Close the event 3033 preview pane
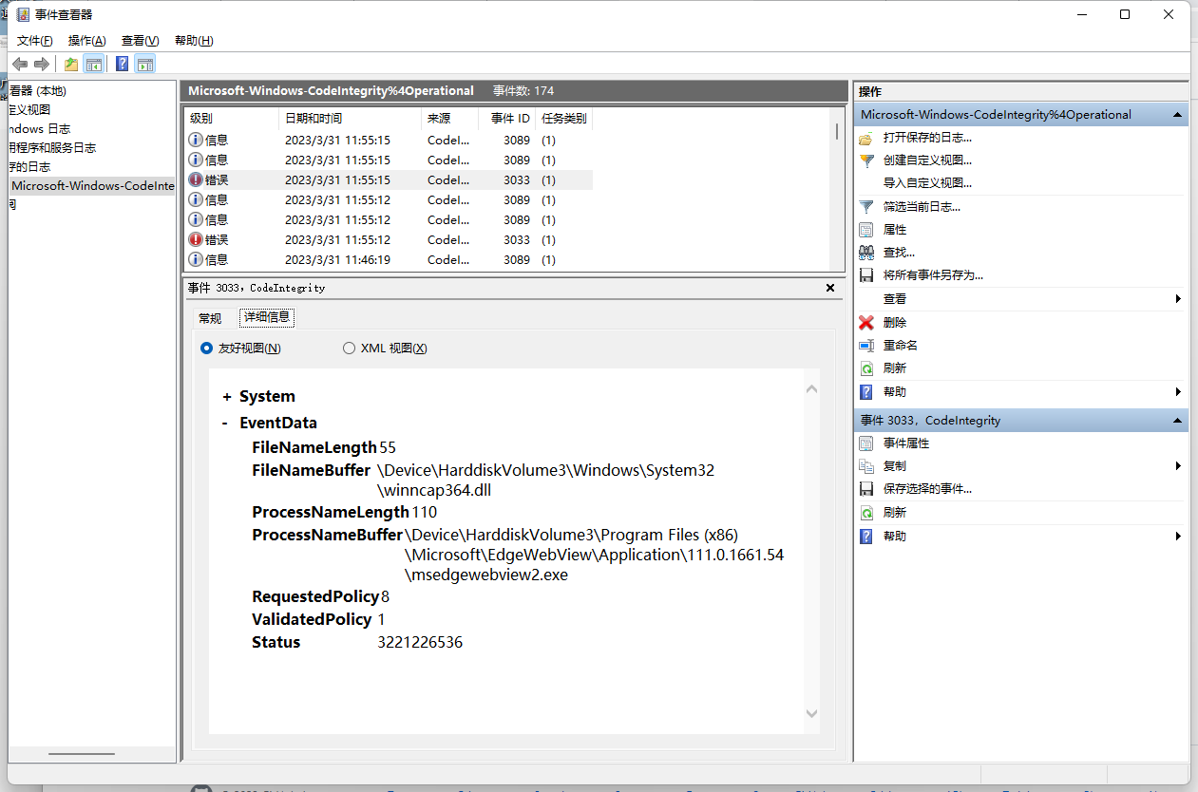Viewport: 1198px width, 792px height. pyautogui.click(x=829, y=287)
